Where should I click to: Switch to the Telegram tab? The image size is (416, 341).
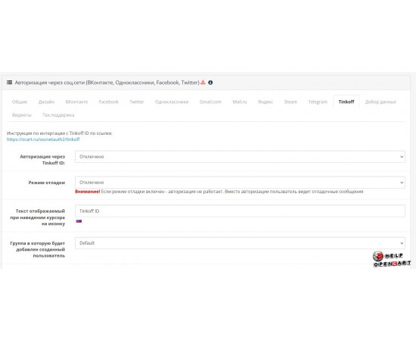point(318,102)
